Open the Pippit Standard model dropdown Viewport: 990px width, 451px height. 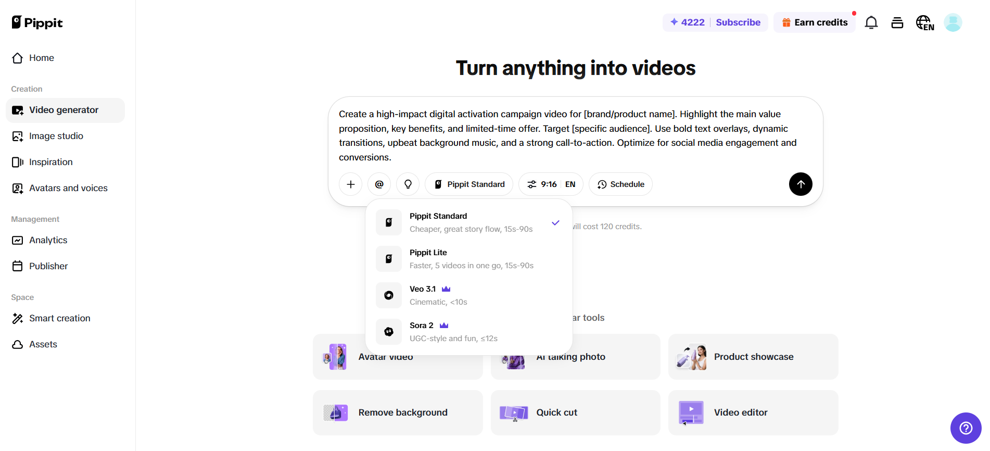[469, 184]
